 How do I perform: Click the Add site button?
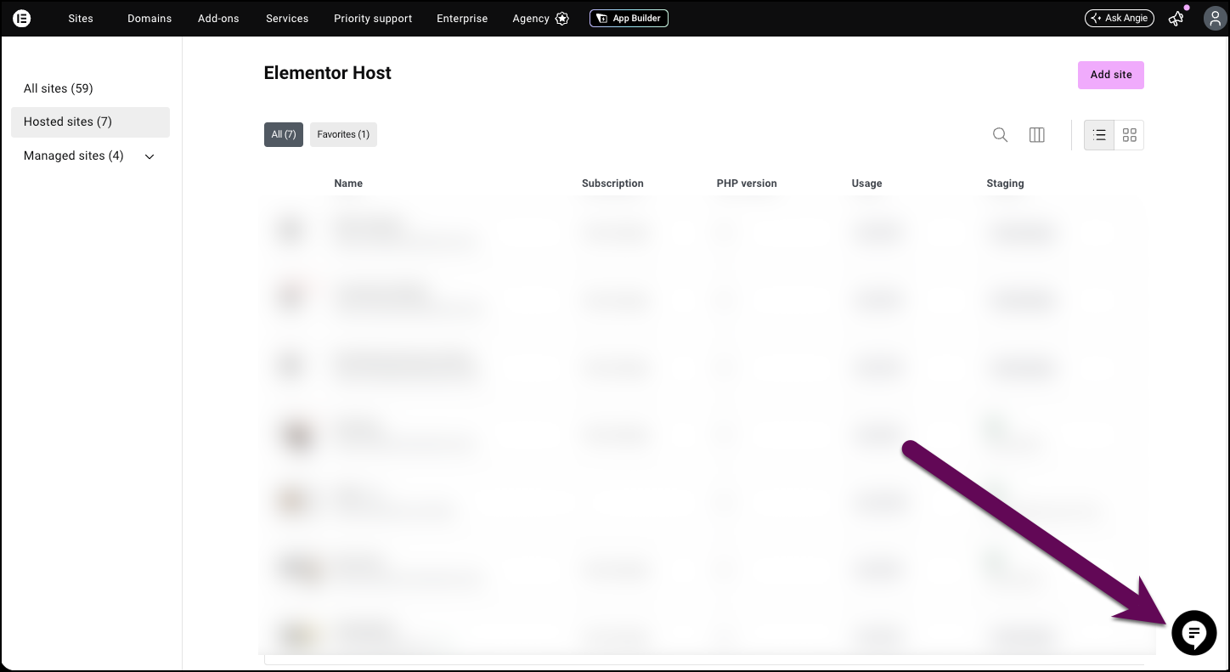pos(1111,75)
